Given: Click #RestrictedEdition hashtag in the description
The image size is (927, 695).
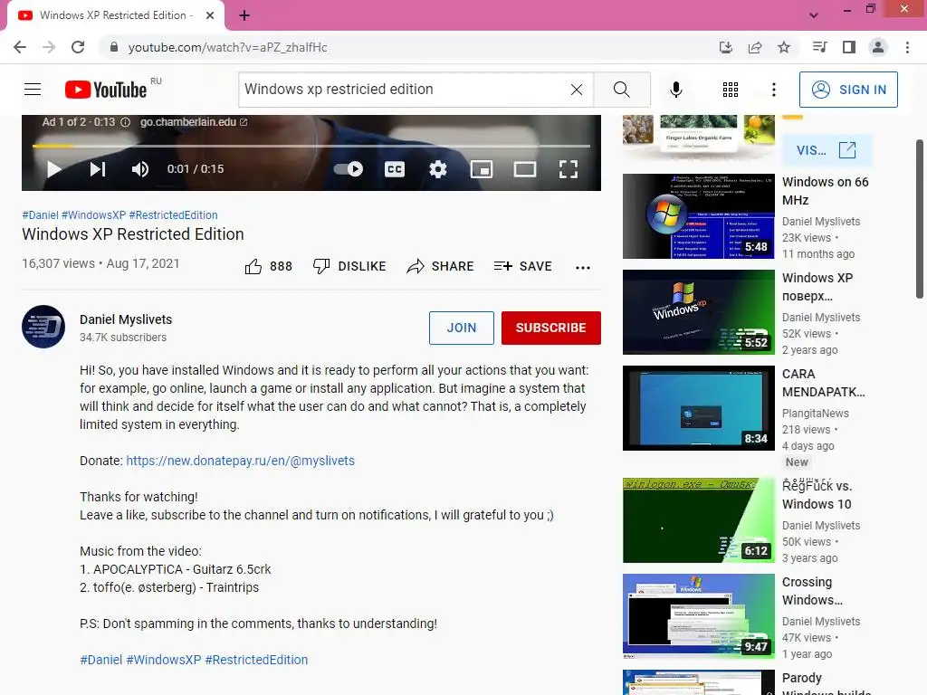Looking at the screenshot, I should [256, 660].
